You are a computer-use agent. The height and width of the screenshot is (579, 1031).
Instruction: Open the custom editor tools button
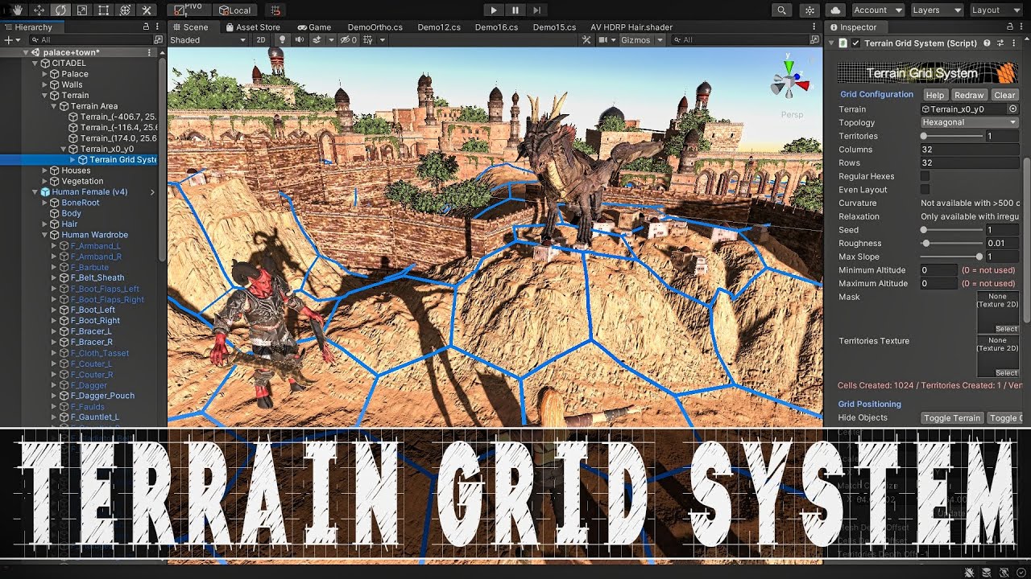(147, 10)
